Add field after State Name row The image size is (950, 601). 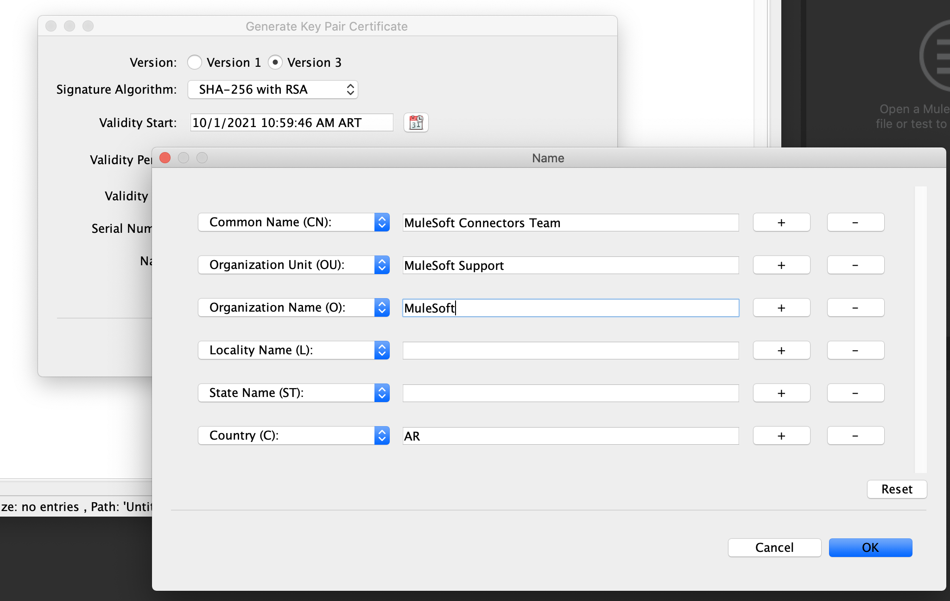click(x=781, y=393)
